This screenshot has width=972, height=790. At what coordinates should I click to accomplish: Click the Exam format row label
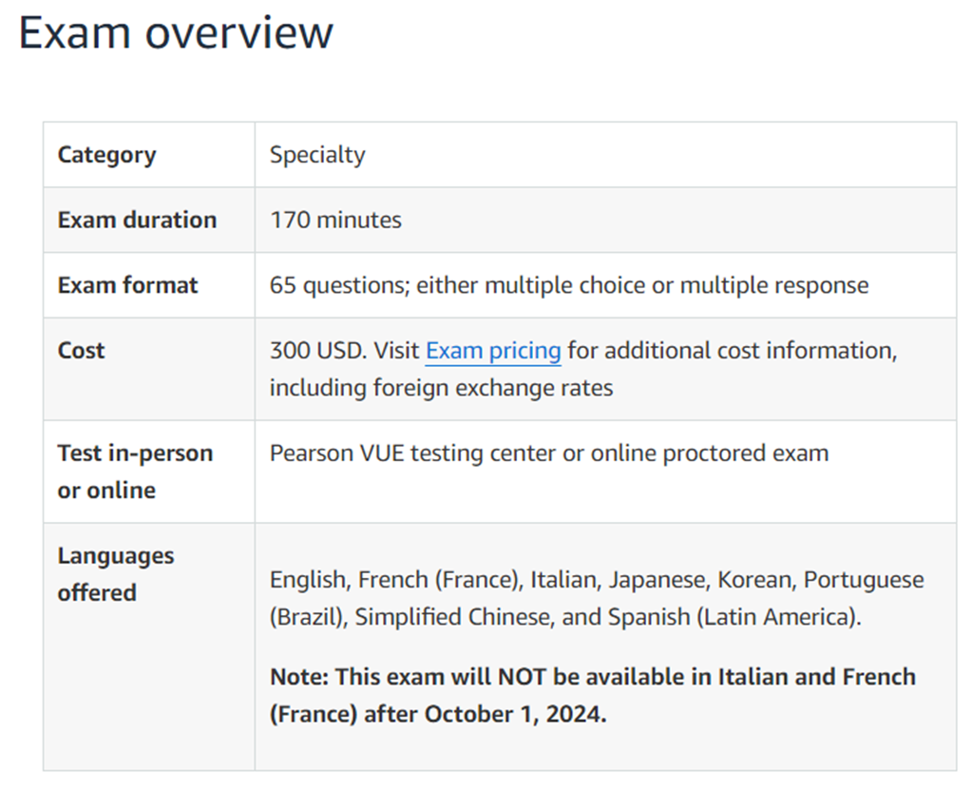pyautogui.click(x=127, y=285)
